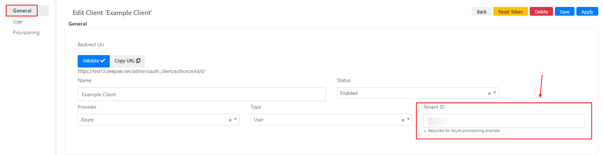This screenshot has height=155, width=603.
Task: Click the Validate checkmark icon
Action: pos(103,61)
